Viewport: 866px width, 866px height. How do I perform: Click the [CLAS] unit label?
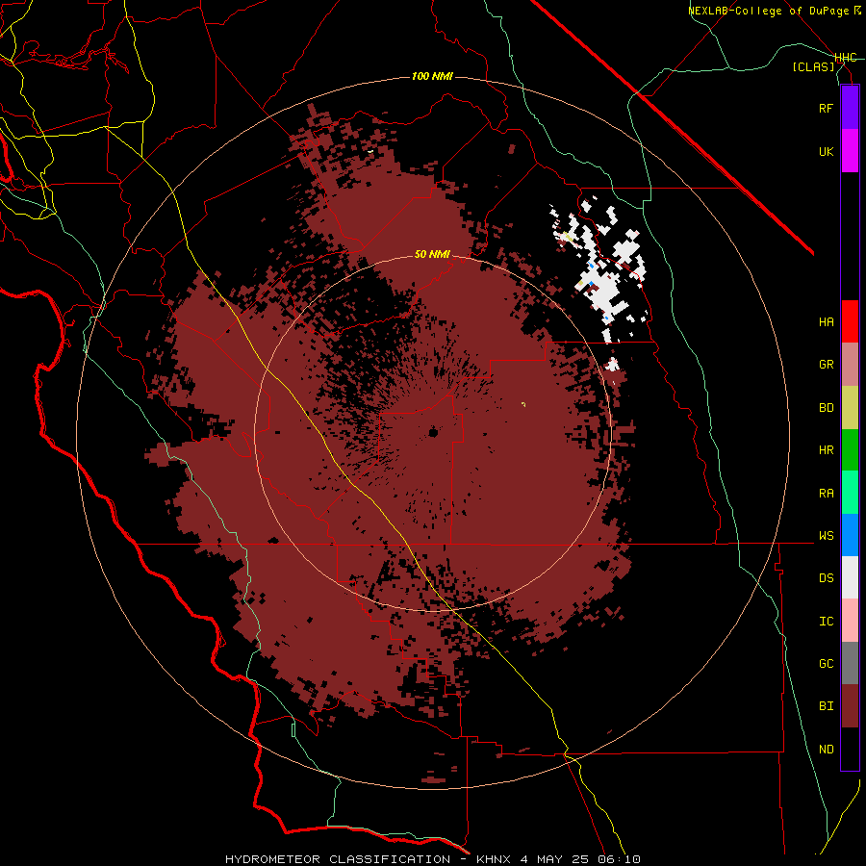[813, 66]
